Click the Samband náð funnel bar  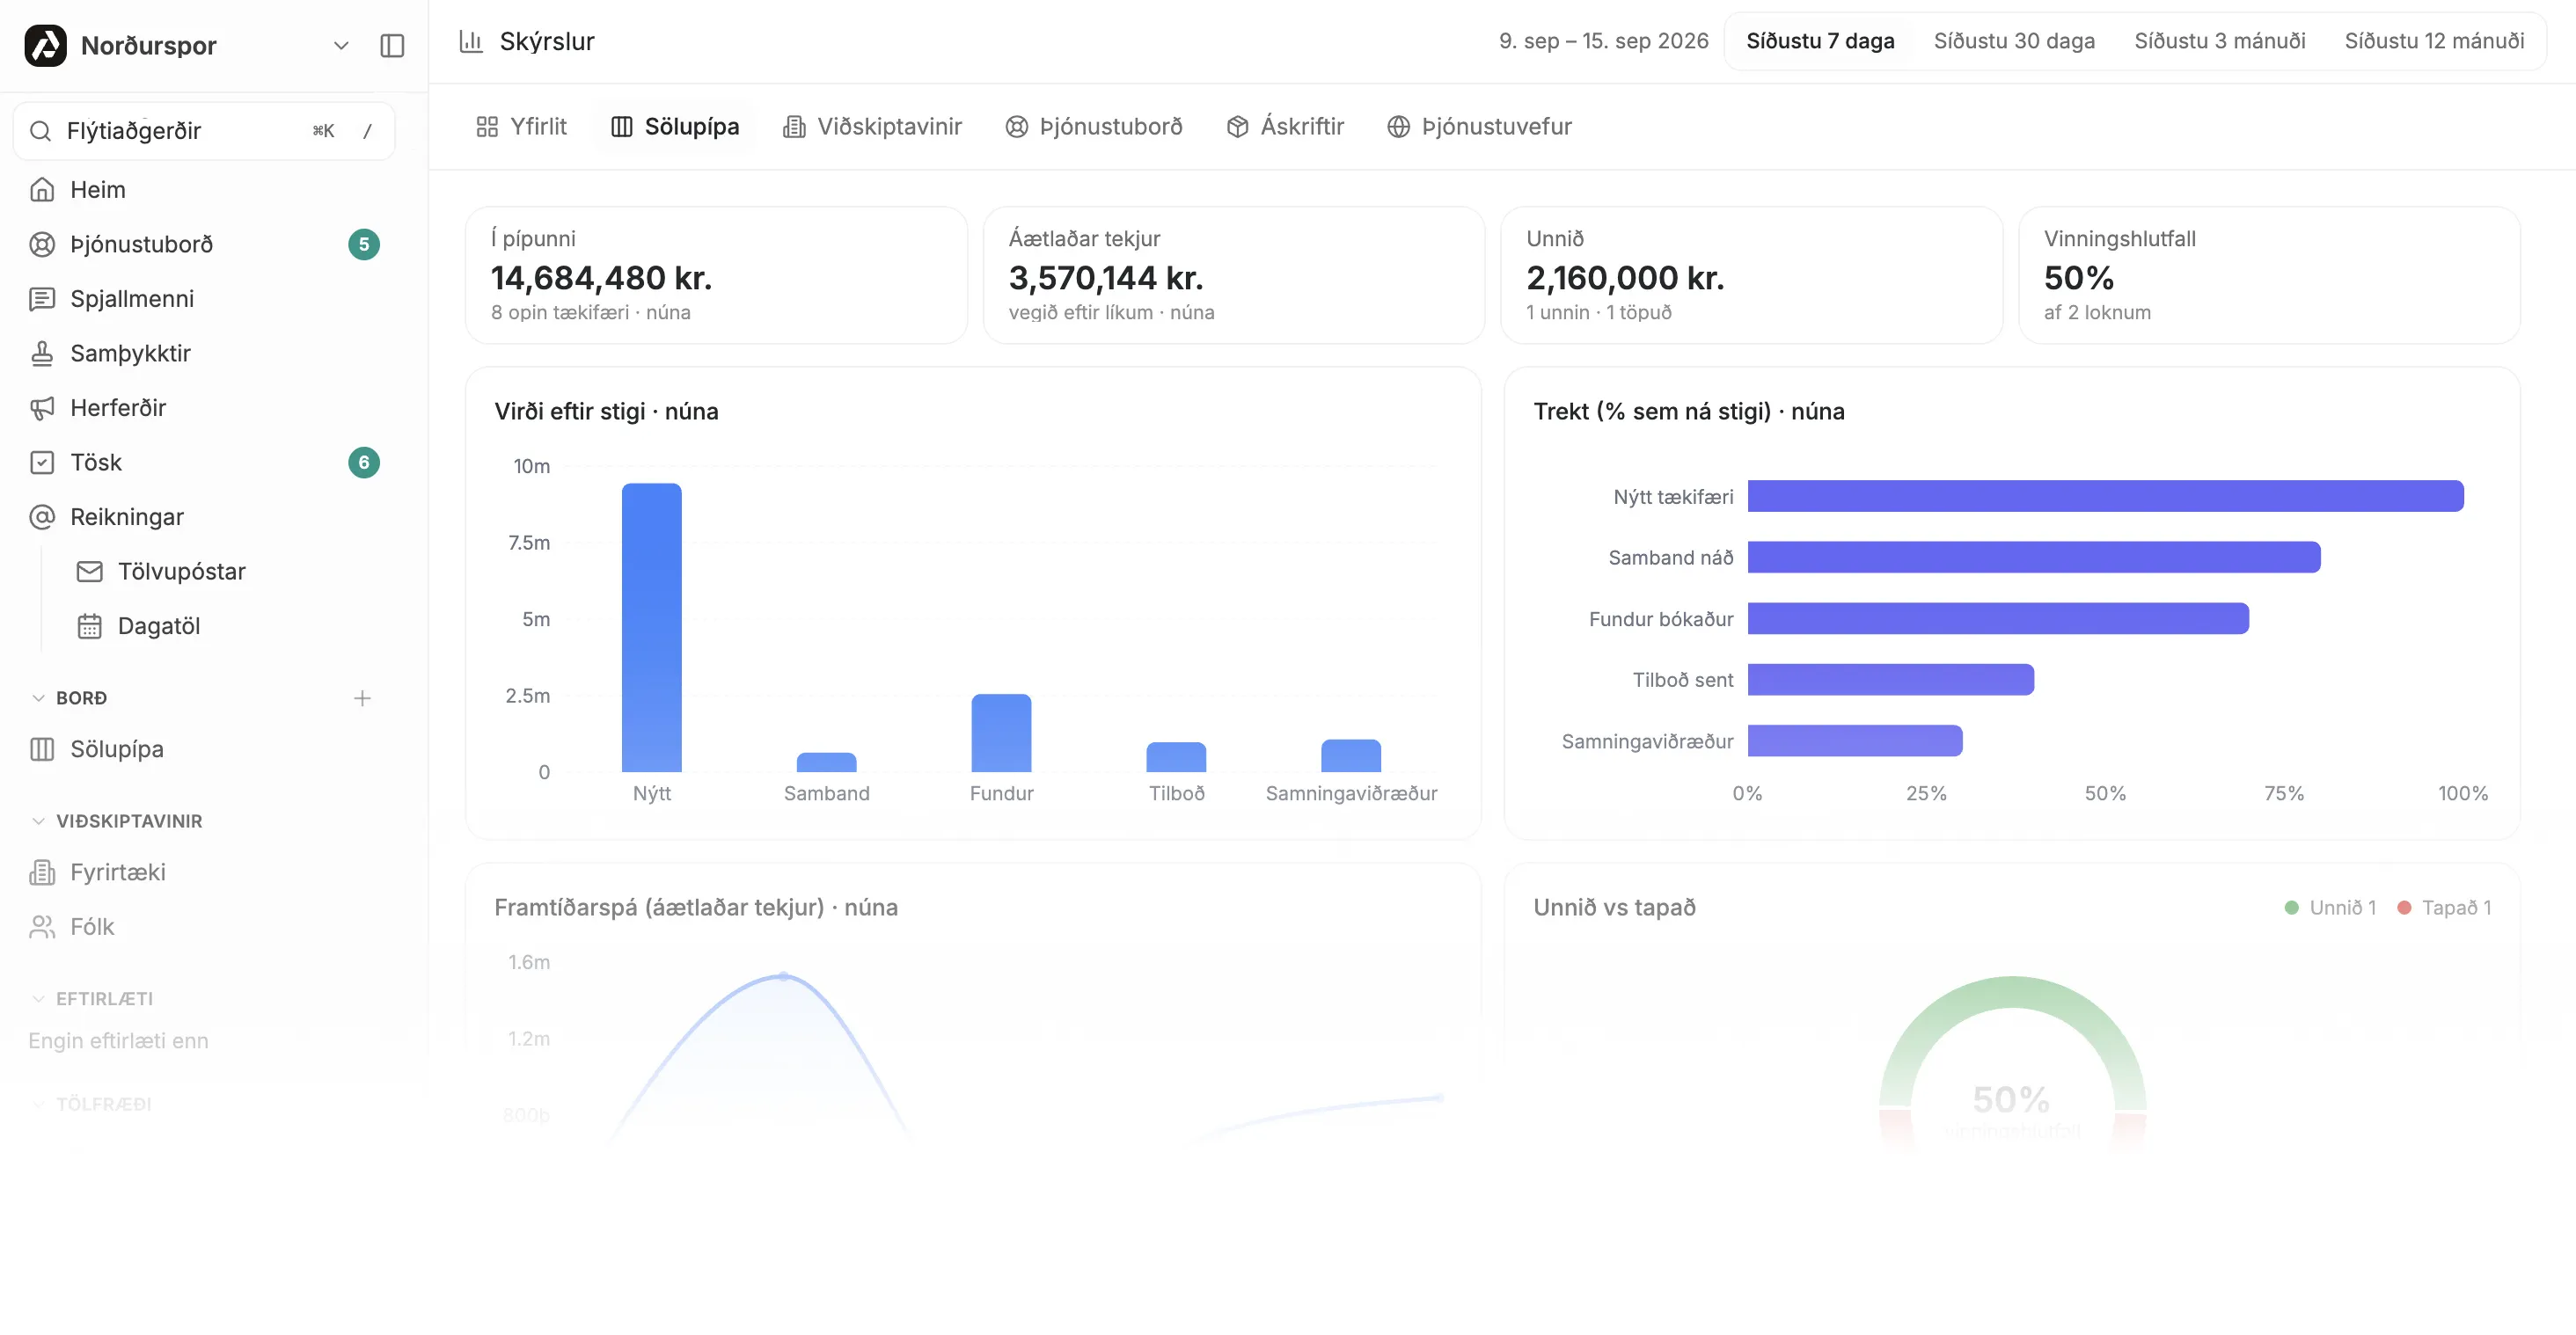[2034, 558]
